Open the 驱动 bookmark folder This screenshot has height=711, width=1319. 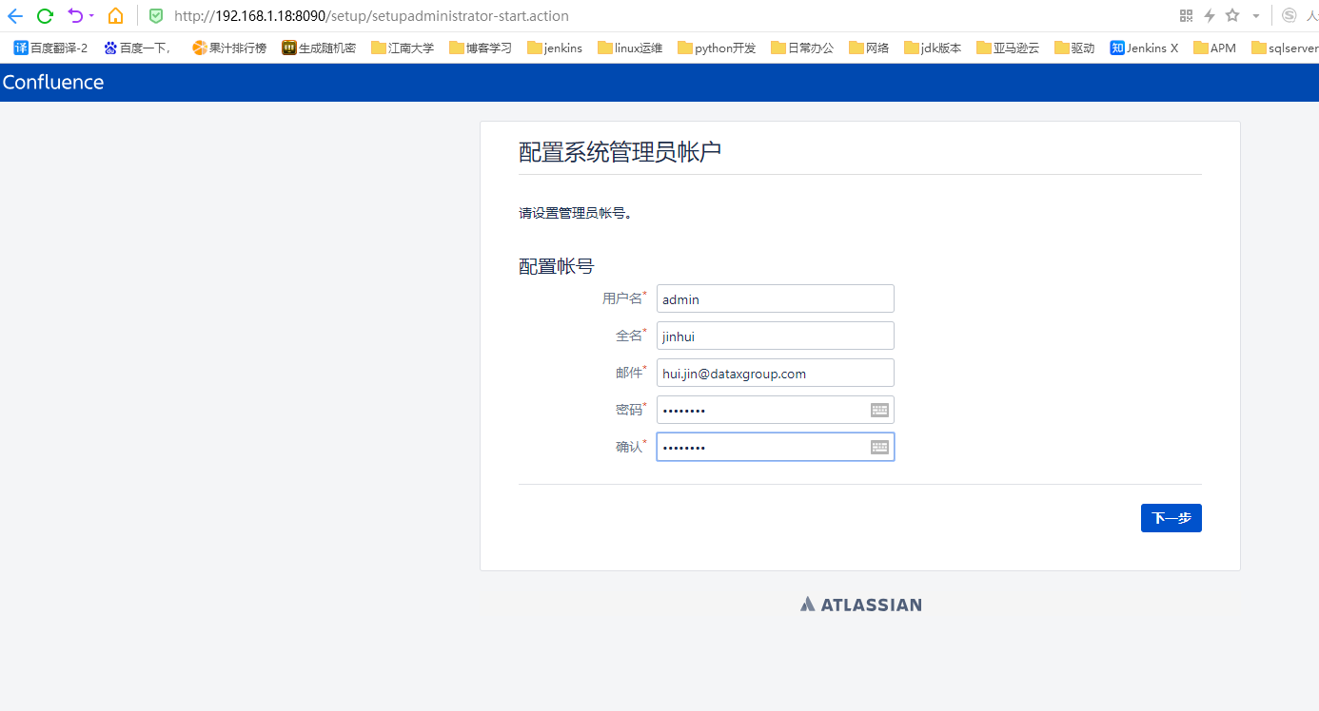tap(1074, 48)
